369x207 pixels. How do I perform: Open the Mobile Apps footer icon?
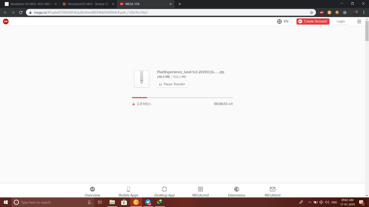pos(129,189)
